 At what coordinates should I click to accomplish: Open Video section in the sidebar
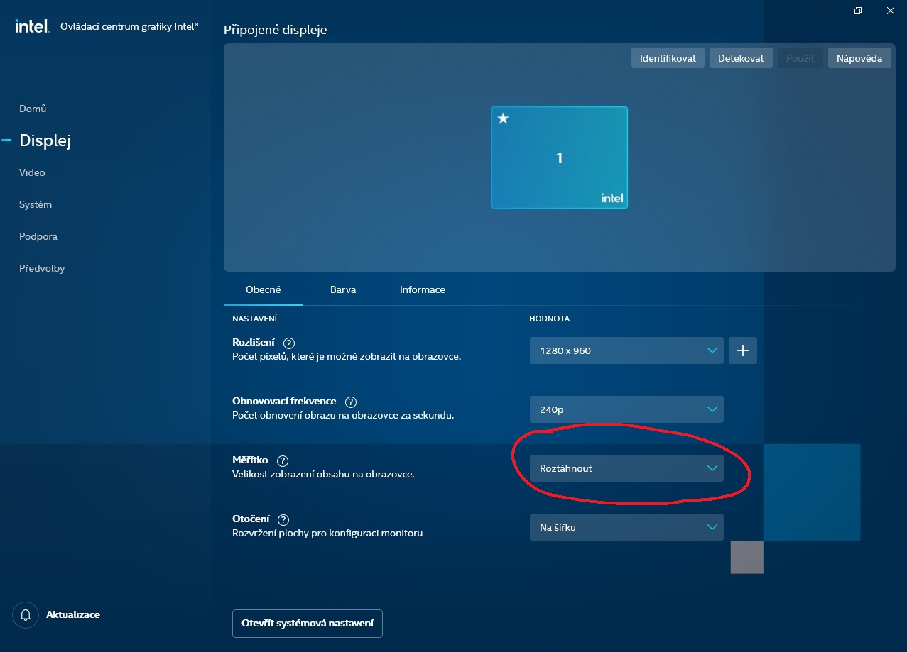[32, 172]
